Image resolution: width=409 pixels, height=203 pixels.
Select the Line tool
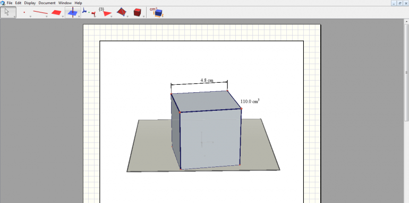(x=40, y=12)
